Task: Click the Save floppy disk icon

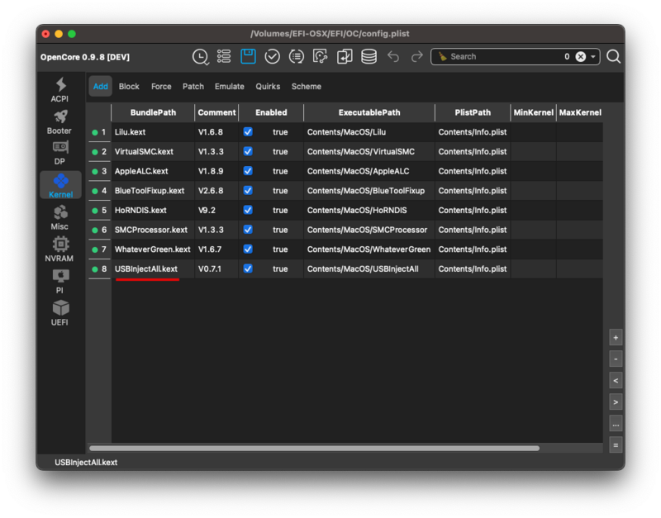Action: point(248,56)
